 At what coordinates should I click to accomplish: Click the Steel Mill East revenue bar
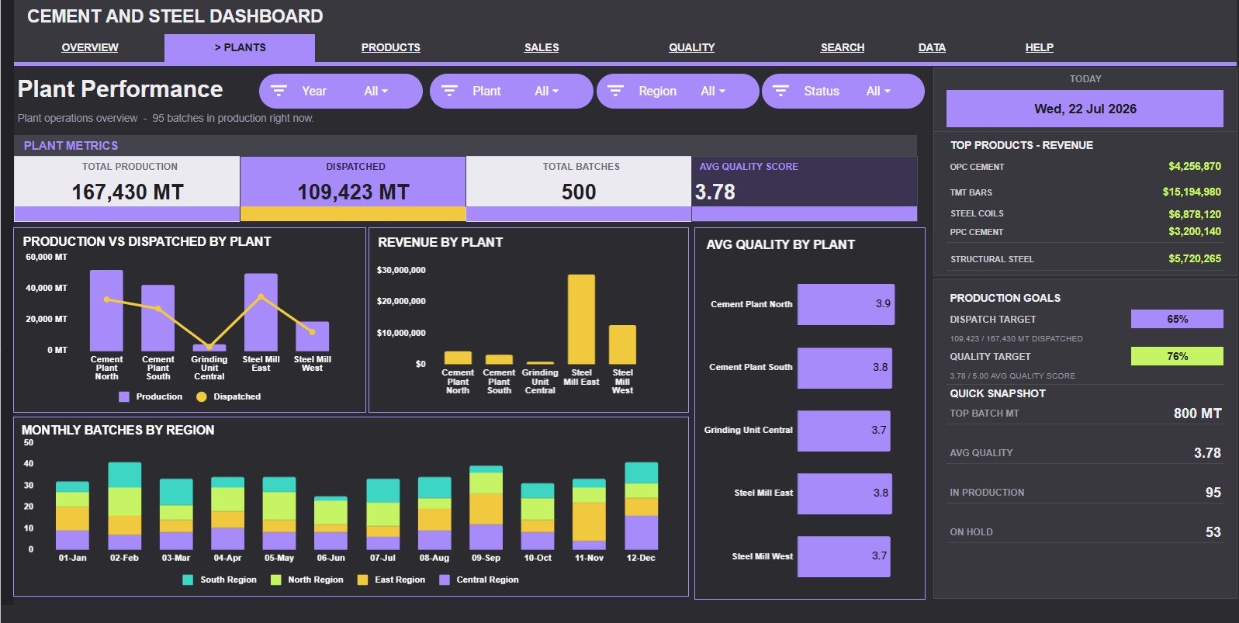tap(581, 319)
